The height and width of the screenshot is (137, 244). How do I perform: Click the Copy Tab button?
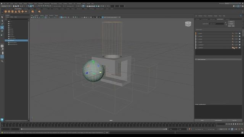[x=234, y=120]
